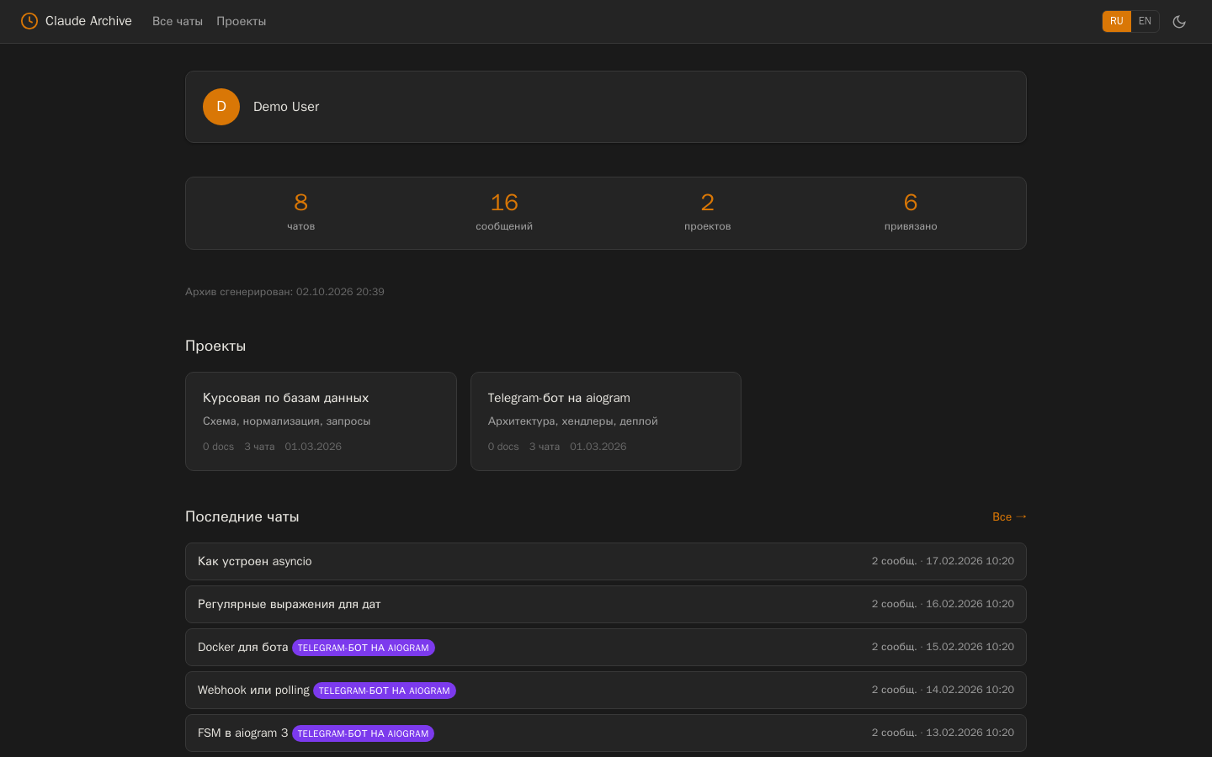1212x757 pixels.
Task: Toggle dark mode with the moon icon
Action: 1179,21
